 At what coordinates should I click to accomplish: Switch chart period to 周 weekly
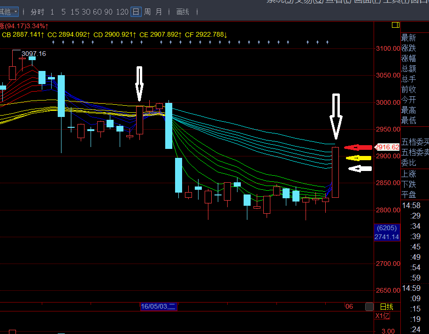tap(147, 12)
